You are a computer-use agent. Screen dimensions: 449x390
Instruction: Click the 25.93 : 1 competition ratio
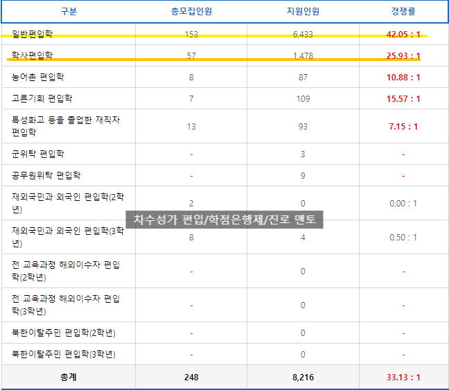403,55
